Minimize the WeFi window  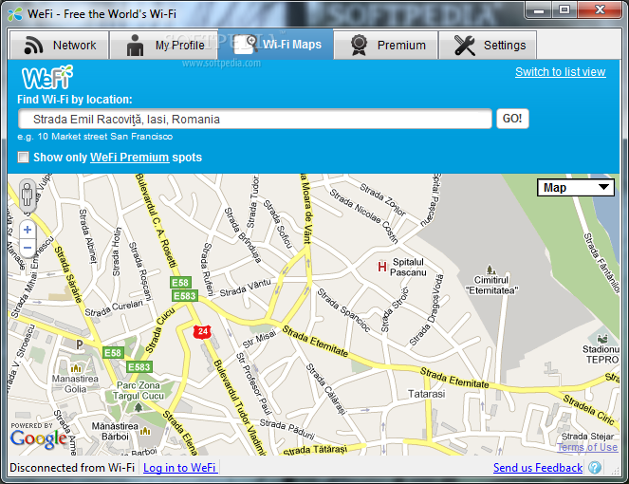(538, 10)
